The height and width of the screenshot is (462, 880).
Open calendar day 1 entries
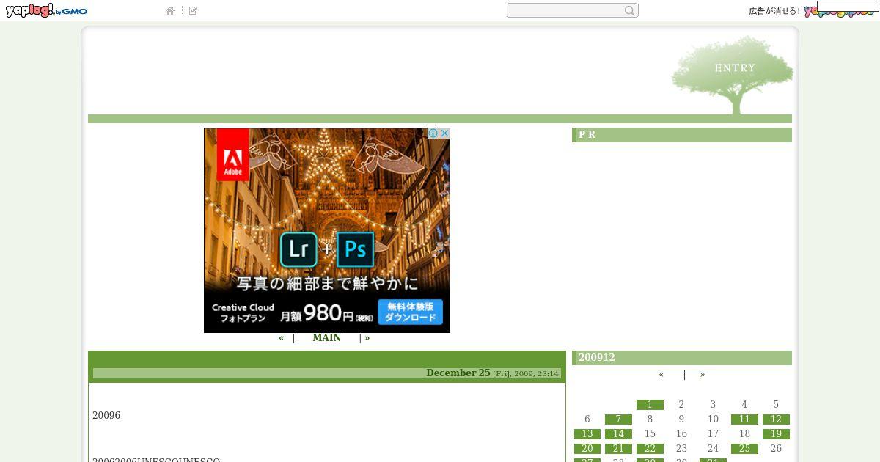[650, 405]
